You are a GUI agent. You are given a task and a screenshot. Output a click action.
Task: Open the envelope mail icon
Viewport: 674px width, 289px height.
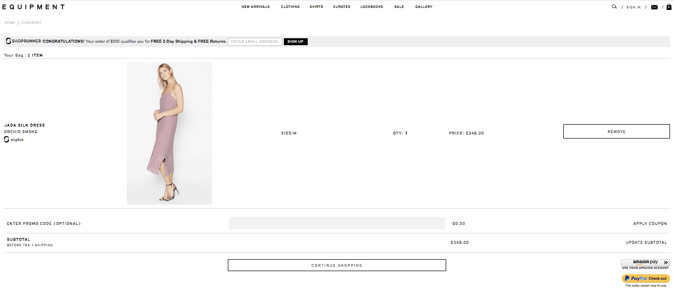(x=654, y=7)
